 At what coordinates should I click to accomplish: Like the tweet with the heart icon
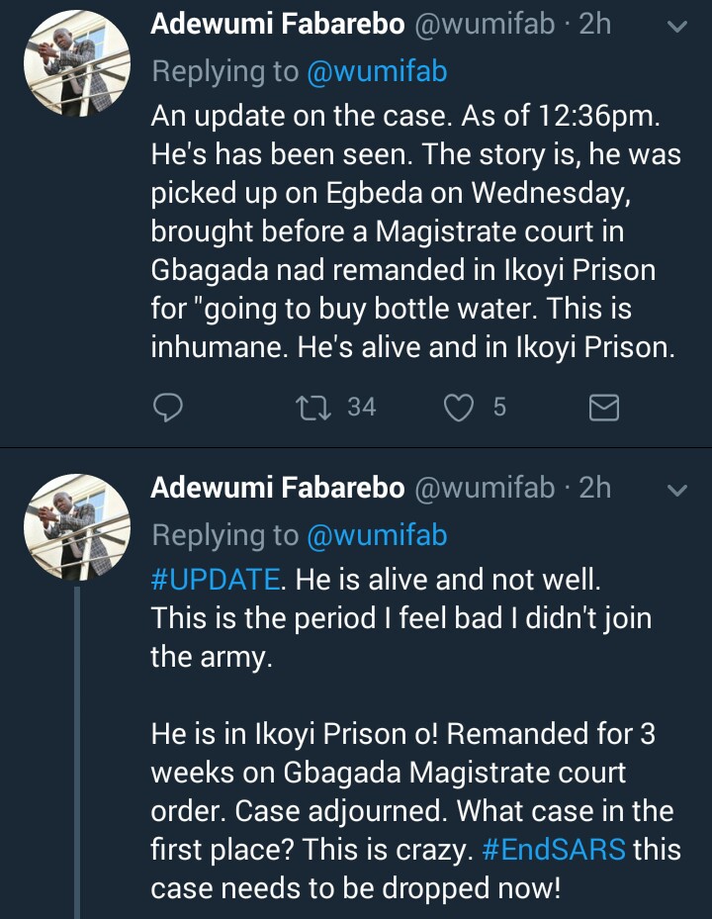tap(459, 407)
